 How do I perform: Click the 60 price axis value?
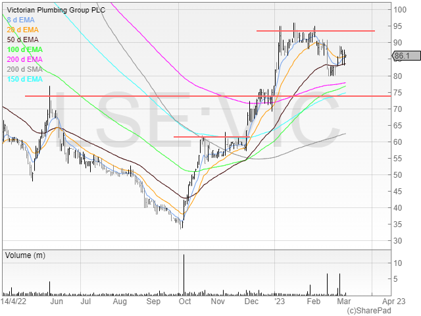click(x=397, y=142)
